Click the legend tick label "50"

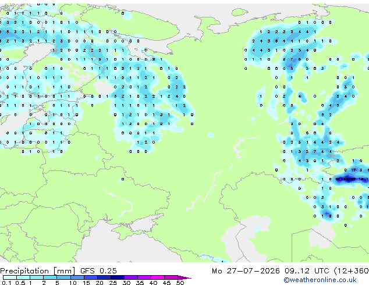[180, 283]
